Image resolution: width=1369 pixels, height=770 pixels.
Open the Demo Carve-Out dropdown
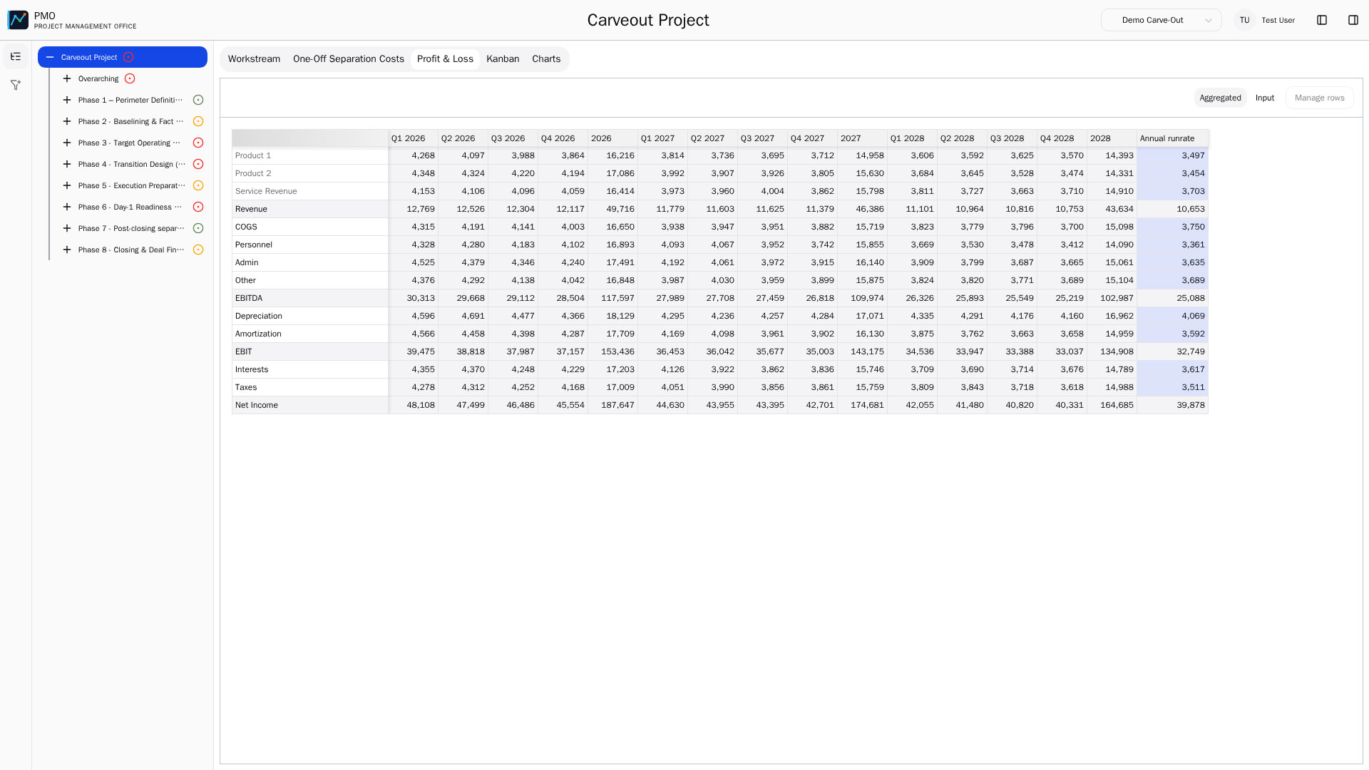click(1161, 20)
